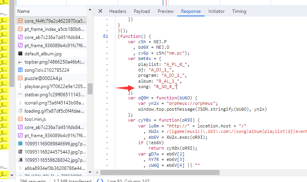Select iconall.png request row
The image size is (307, 182).
(51, 103)
